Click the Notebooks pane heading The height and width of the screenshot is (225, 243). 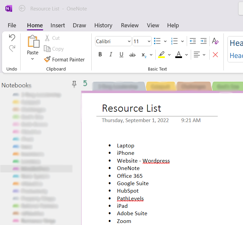[16, 85]
